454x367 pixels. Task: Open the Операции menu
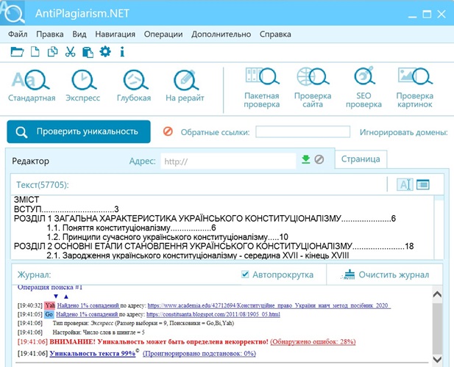pyautogui.click(x=163, y=34)
